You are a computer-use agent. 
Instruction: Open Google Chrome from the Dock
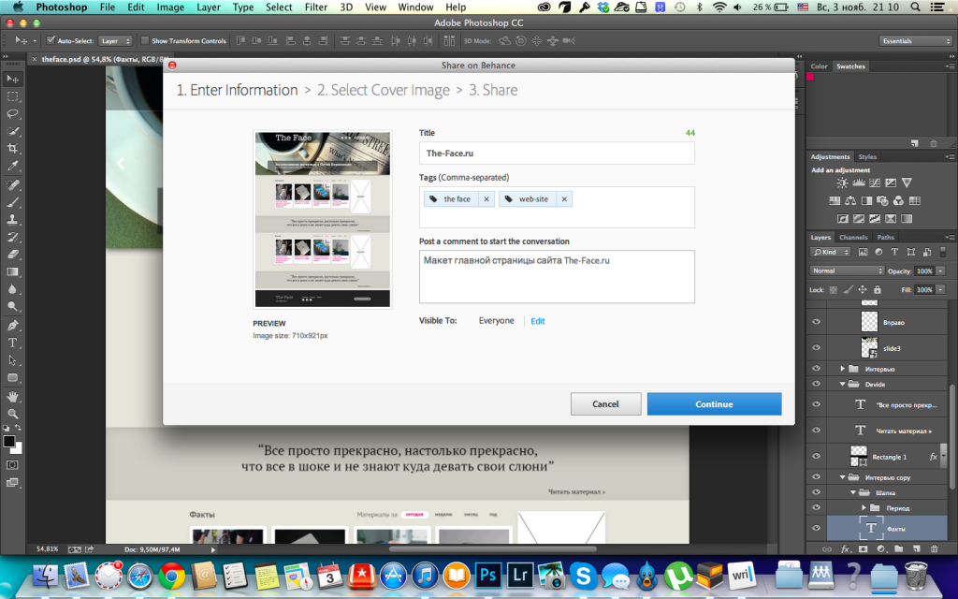[172, 576]
